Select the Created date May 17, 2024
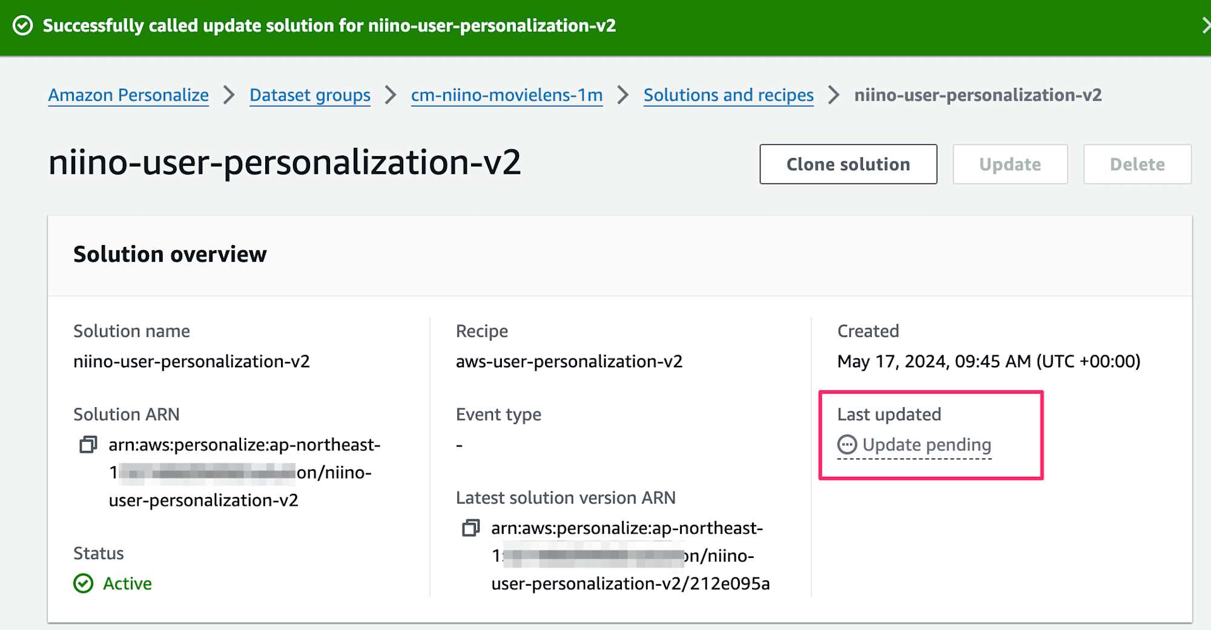 [989, 361]
